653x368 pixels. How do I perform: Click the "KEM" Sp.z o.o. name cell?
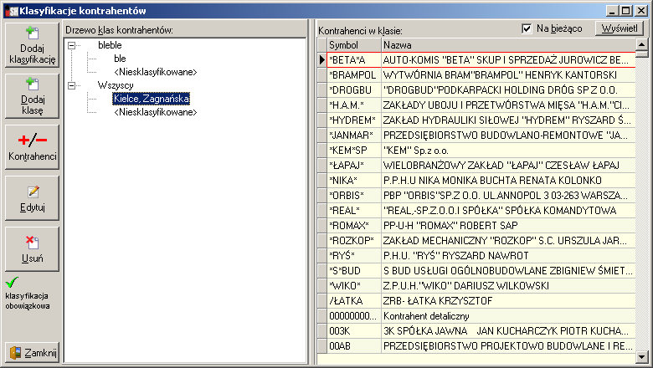click(508, 150)
